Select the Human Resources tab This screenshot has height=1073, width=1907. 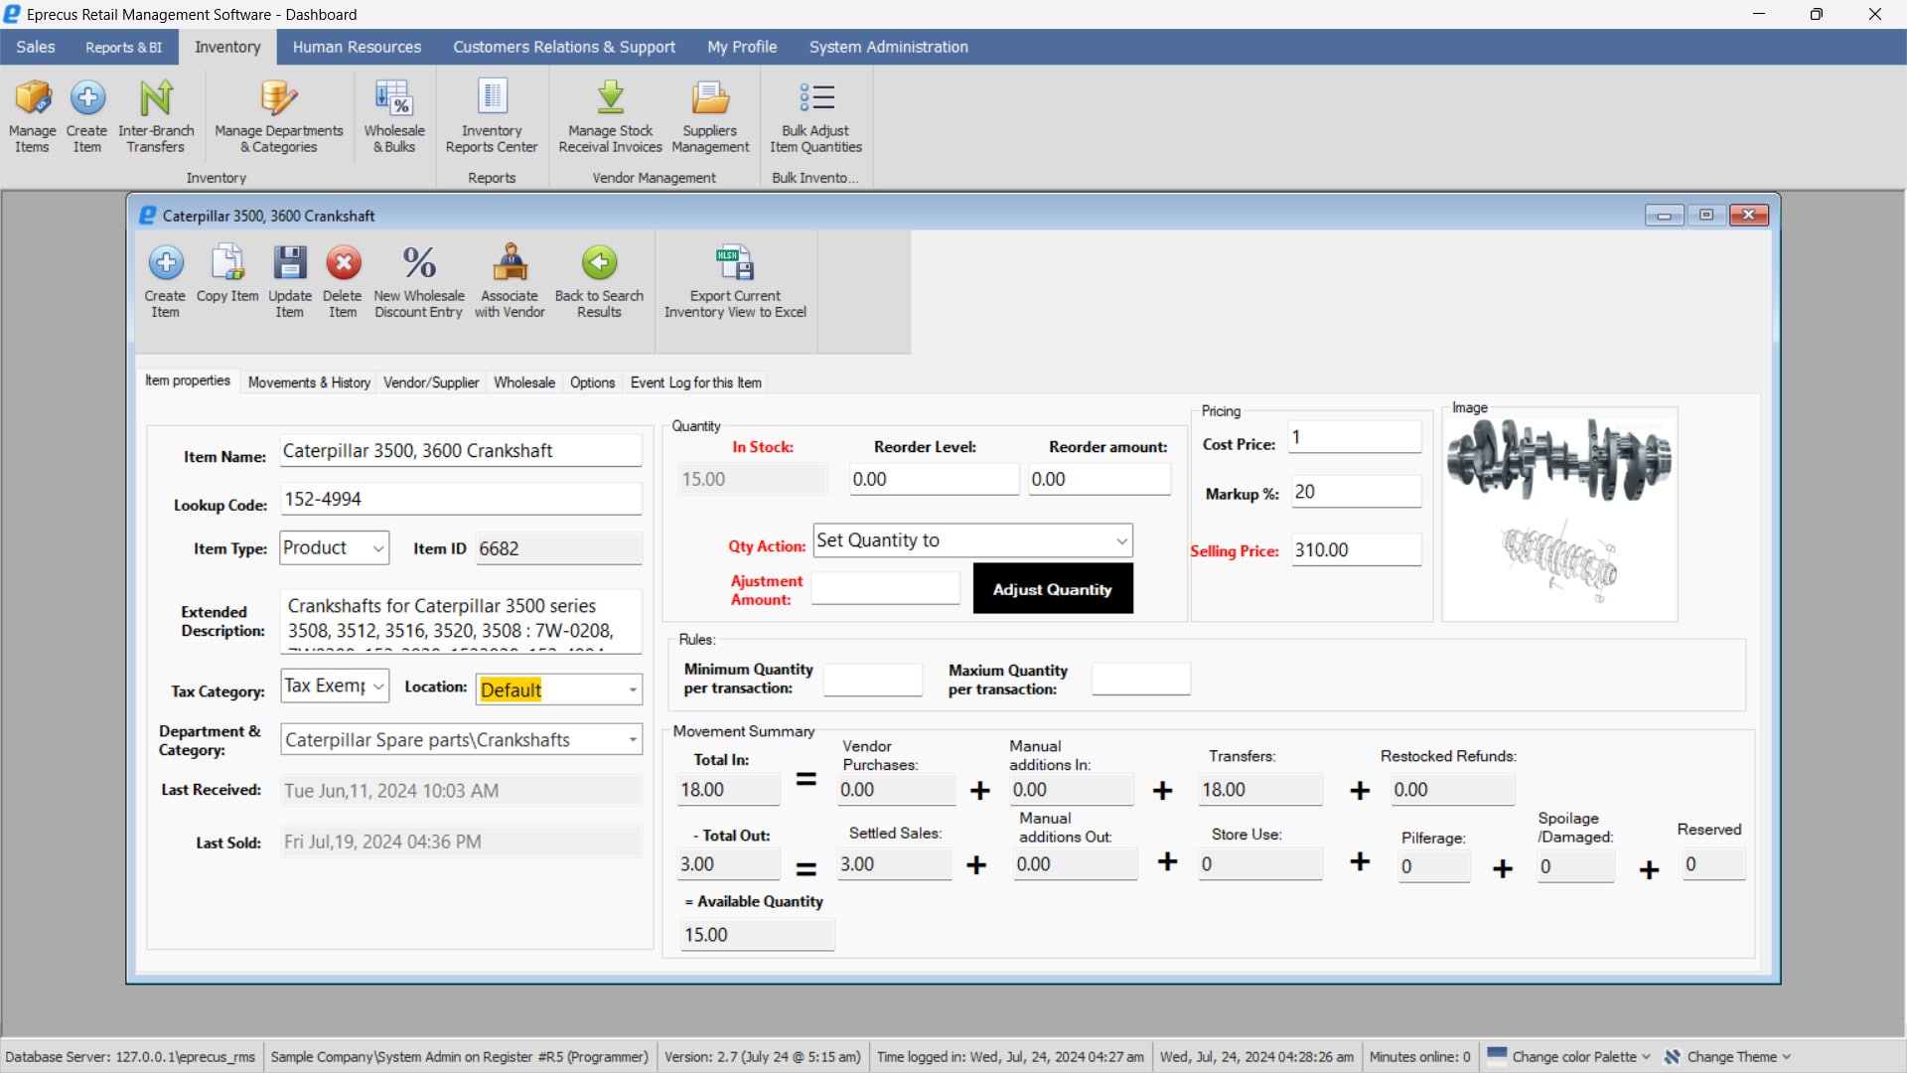[x=357, y=47]
